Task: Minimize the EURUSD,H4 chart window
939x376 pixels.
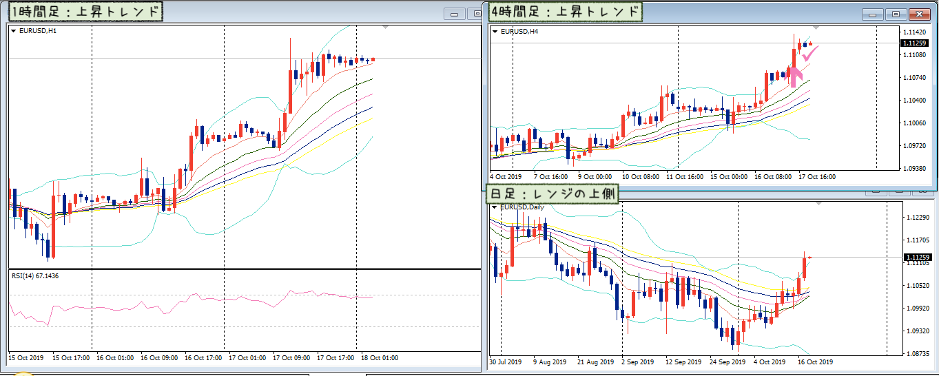Action: tap(874, 13)
